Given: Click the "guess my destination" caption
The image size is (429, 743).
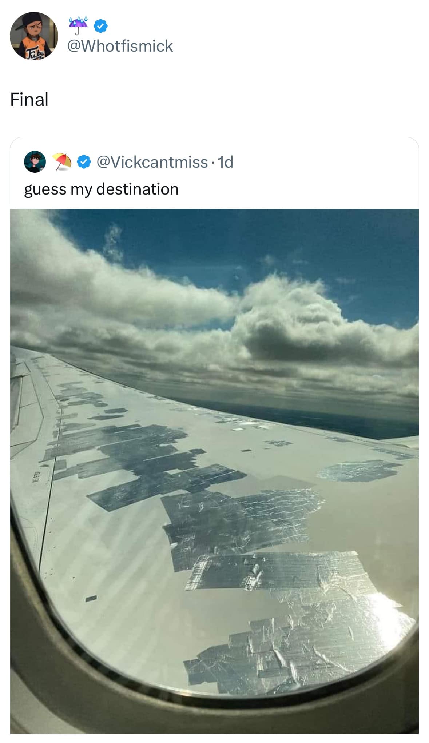Looking at the screenshot, I should [x=101, y=189].
